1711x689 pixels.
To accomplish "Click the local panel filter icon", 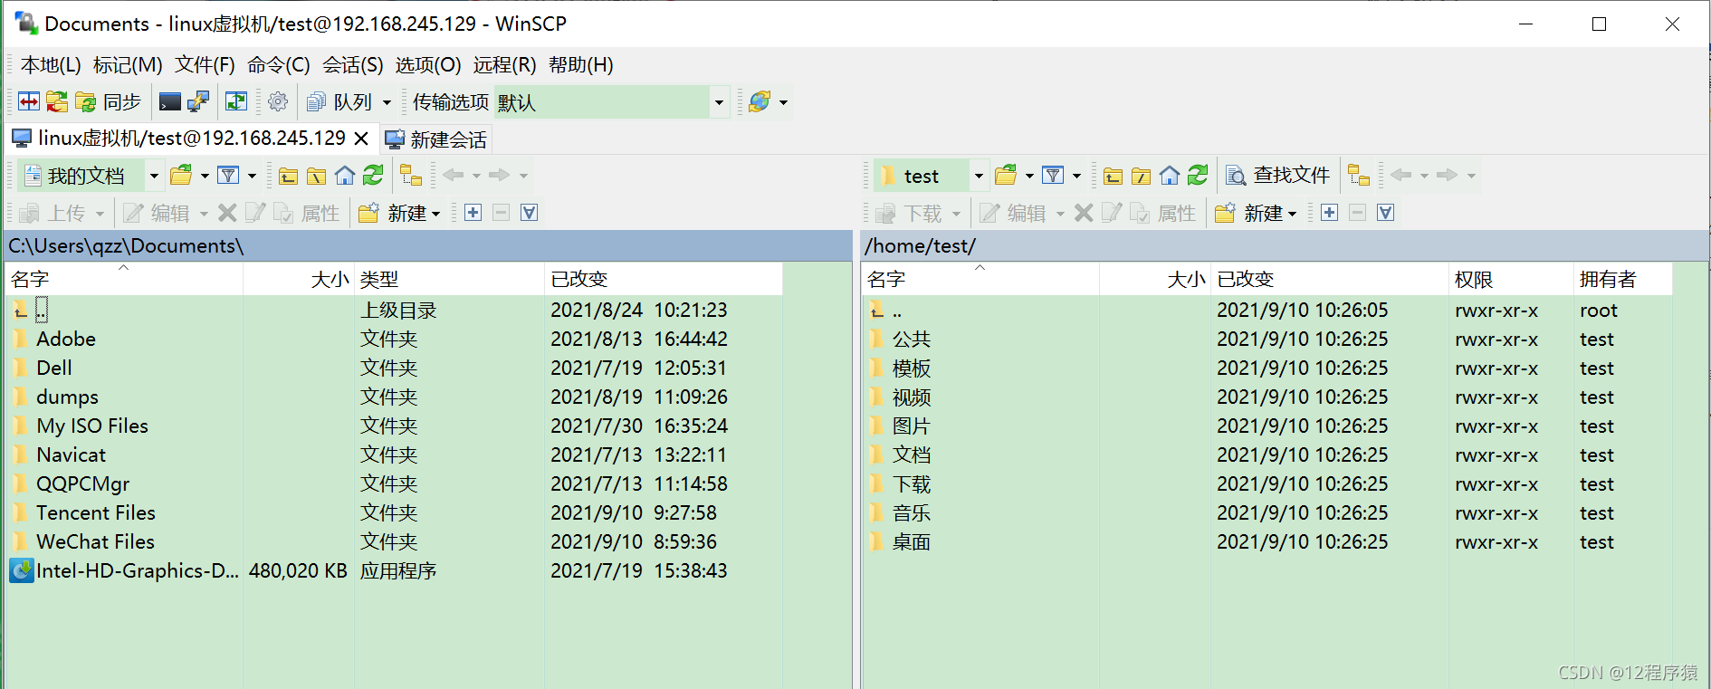I will pos(229,175).
